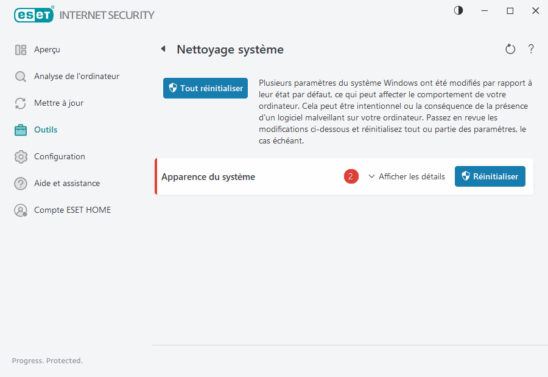Click the Tout réinitialiser button
The height and width of the screenshot is (377, 548).
pyautogui.click(x=205, y=88)
